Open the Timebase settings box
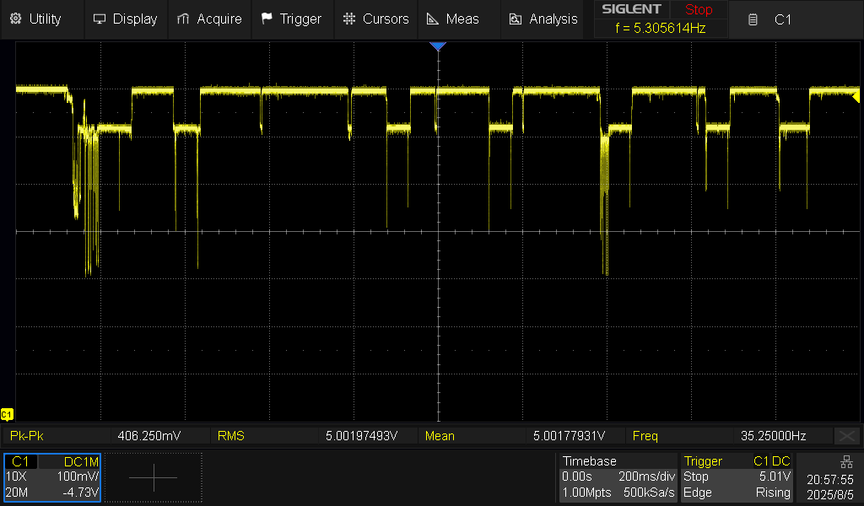 (618, 477)
